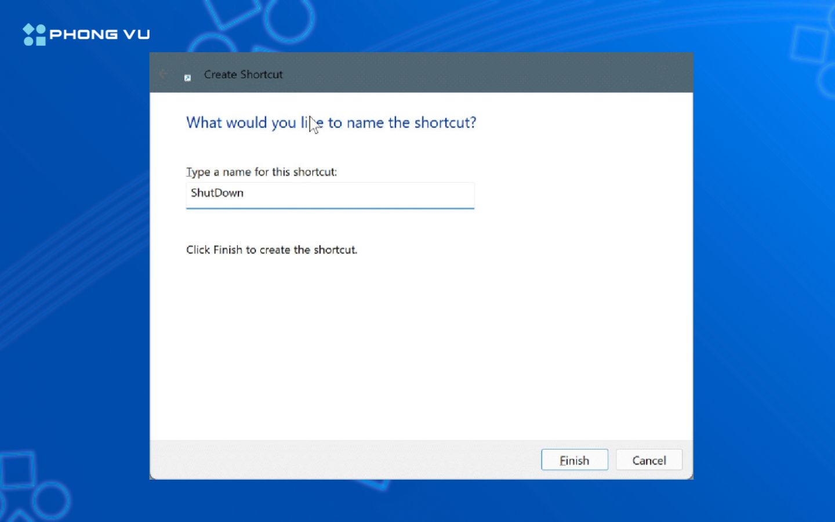Click the label Type a name for this shortcut
This screenshot has width=835, height=522.
click(263, 172)
